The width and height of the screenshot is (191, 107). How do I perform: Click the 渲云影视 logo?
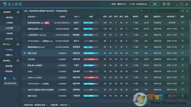(x=12, y=4)
